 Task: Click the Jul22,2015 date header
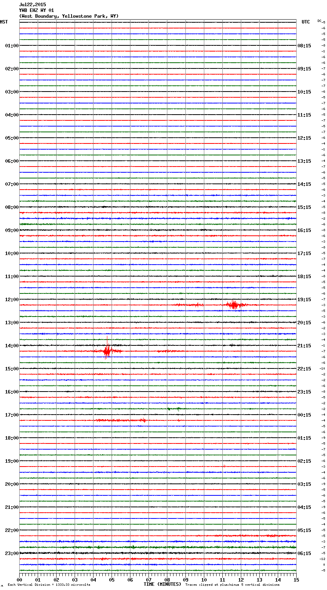click(32, 5)
